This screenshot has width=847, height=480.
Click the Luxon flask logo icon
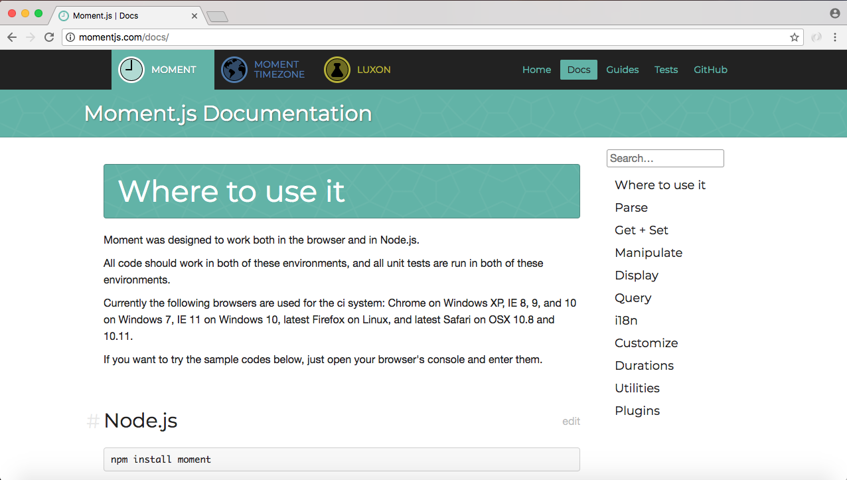[x=337, y=70]
